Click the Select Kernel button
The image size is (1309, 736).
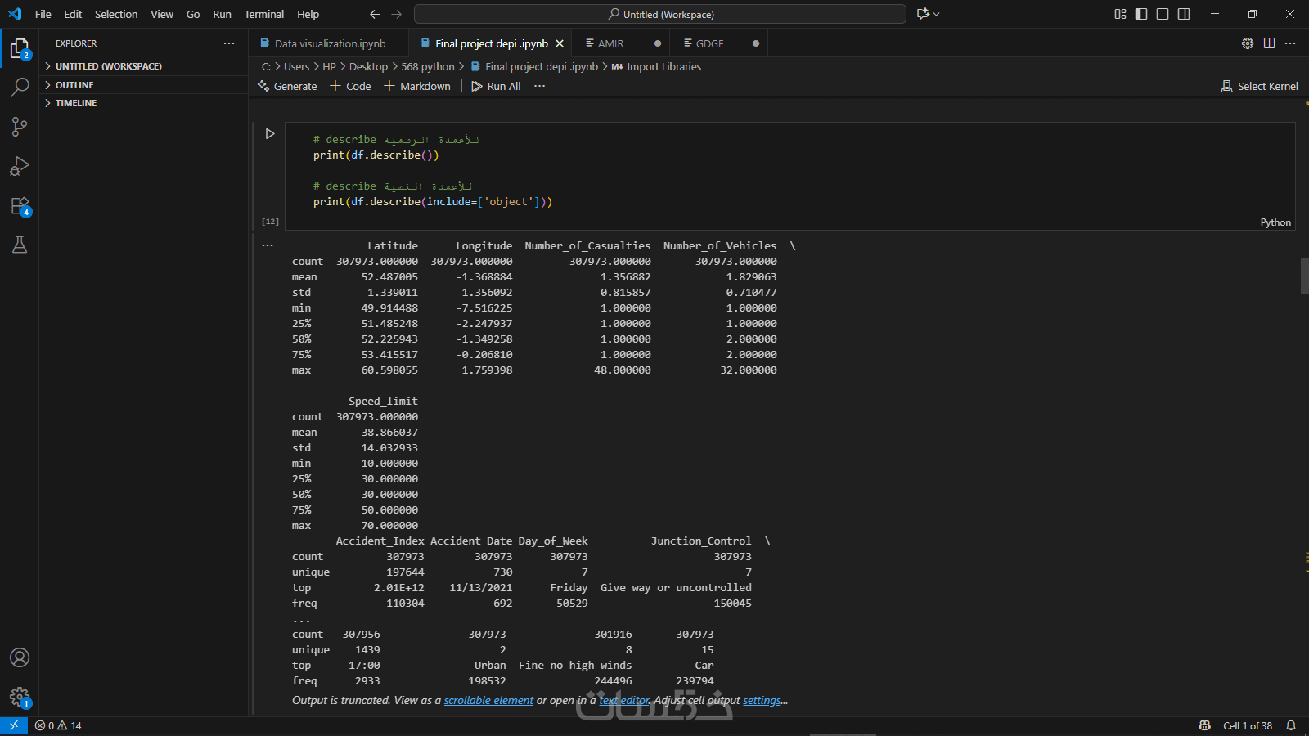coord(1259,86)
